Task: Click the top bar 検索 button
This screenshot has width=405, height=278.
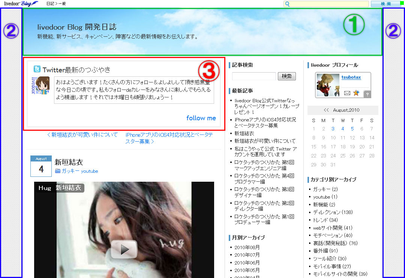Action: pos(385,4)
